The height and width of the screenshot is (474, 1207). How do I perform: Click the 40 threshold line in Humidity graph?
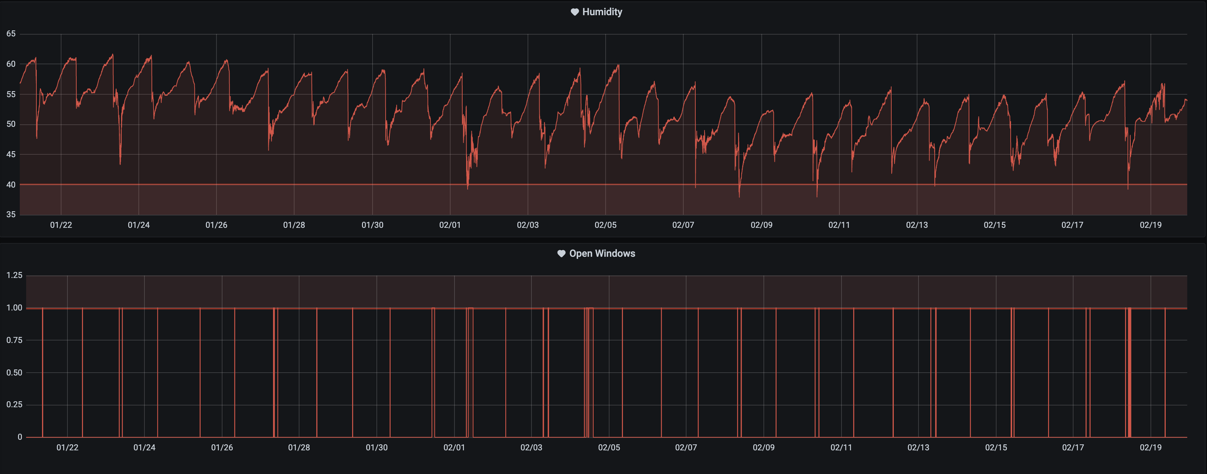tap(328, 184)
